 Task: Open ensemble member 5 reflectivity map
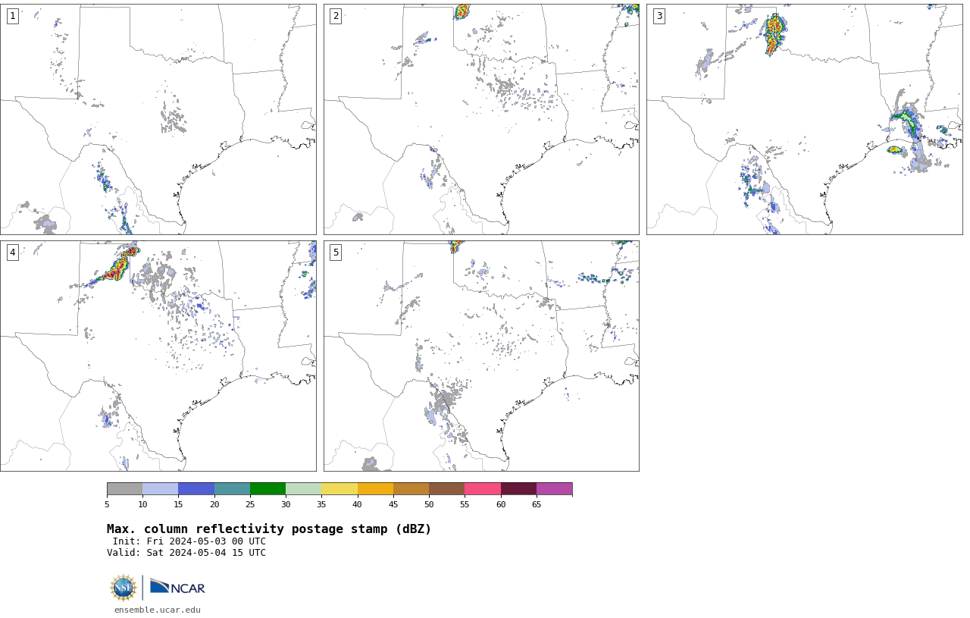481,356
